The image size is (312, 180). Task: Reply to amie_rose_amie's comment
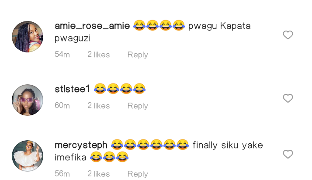pos(138,55)
